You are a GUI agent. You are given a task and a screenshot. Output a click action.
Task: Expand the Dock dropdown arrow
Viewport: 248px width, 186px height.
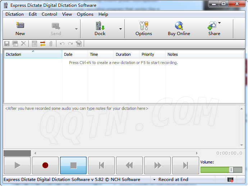[120, 29]
